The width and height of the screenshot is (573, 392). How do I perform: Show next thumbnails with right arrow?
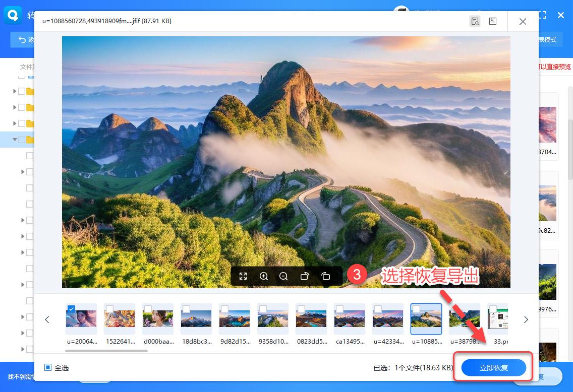(526, 319)
